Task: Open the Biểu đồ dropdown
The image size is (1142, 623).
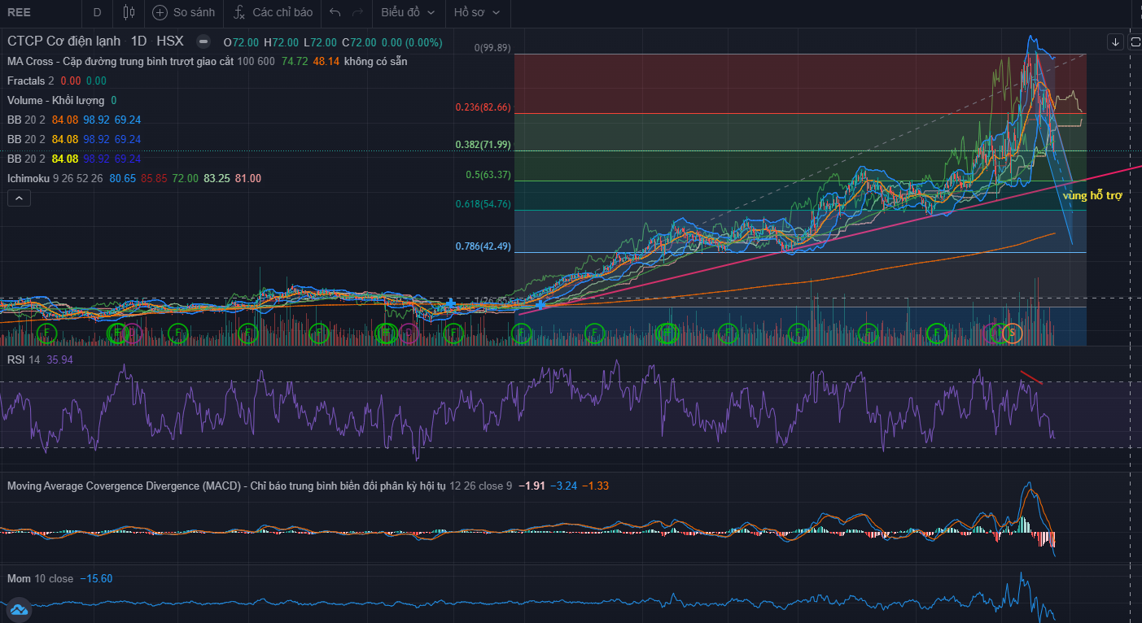Action: coord(408,12)
